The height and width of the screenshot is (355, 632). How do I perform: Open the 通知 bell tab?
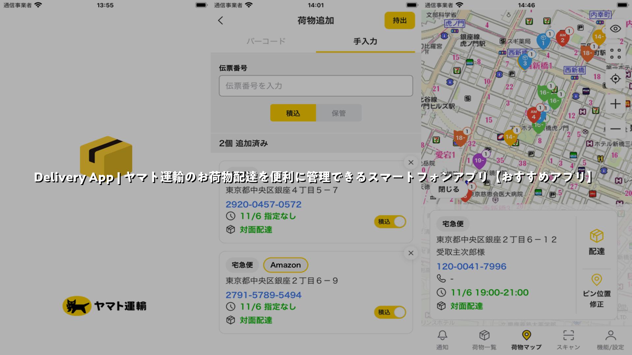(x=442, y=340)
